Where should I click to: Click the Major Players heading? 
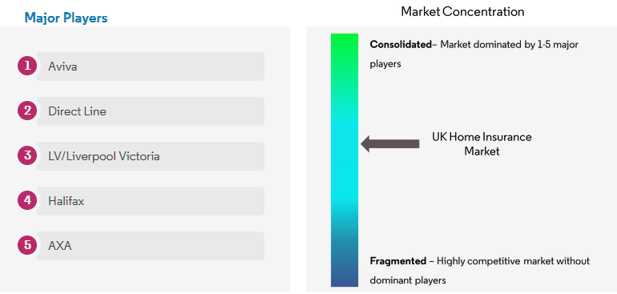66,18
